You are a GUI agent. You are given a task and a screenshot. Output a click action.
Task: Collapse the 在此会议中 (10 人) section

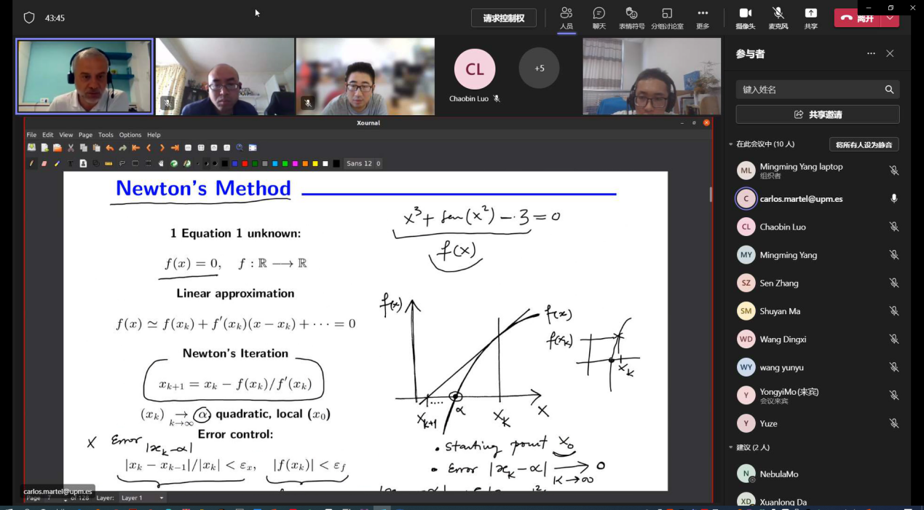point(731,144)
